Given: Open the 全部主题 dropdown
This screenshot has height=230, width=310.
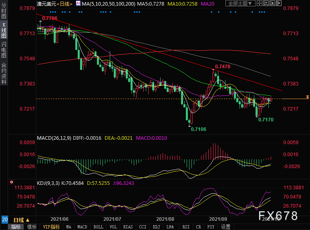Looking at the screenshot, I should click(x=239, y=4).
